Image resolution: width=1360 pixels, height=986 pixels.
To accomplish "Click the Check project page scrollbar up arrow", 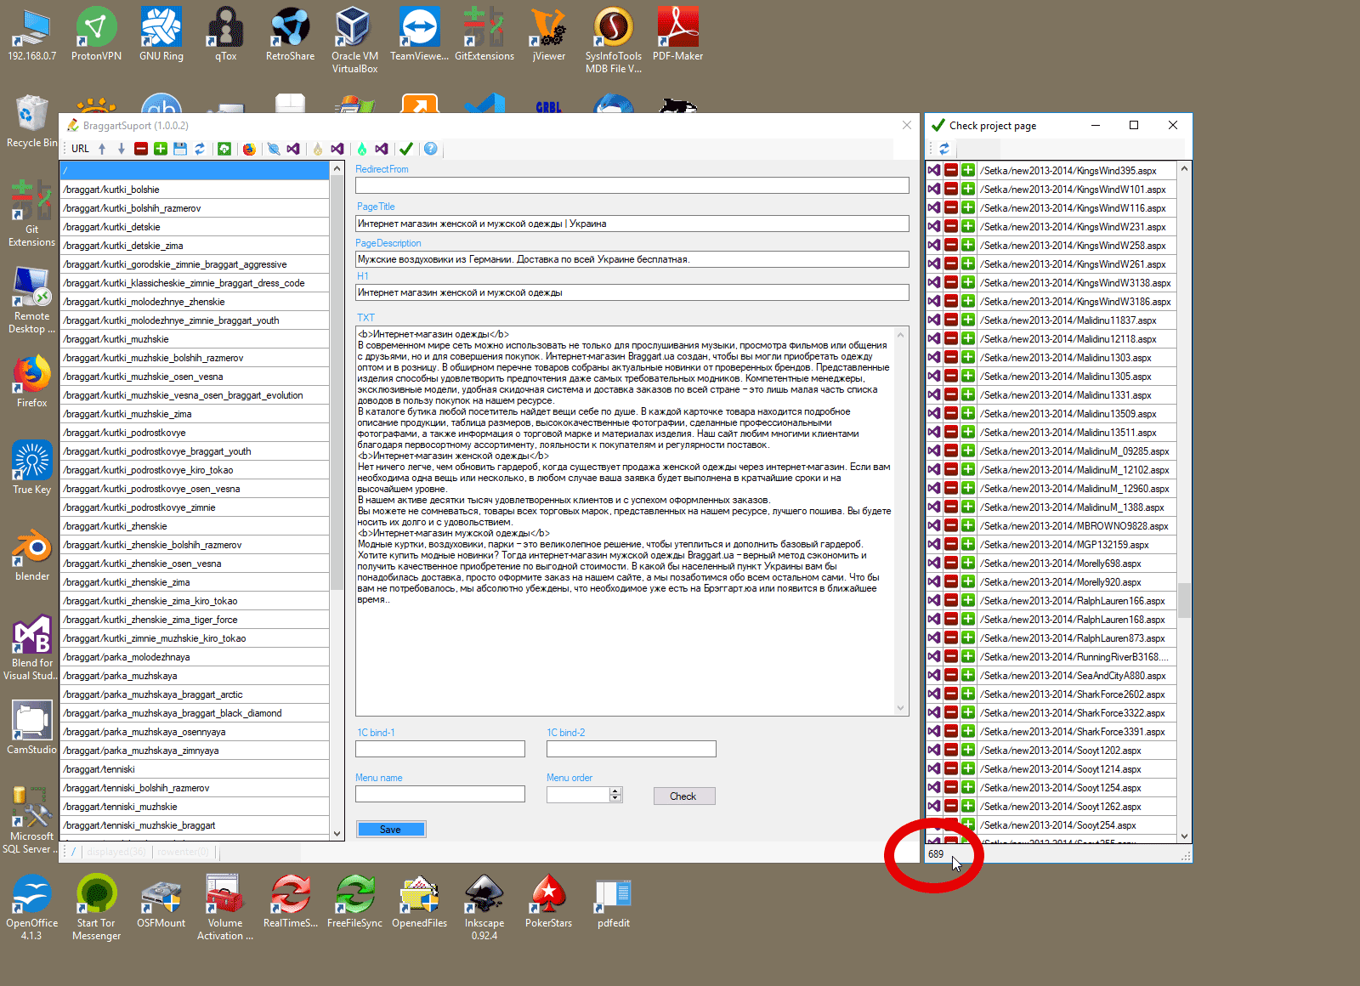I will pos(1184,169).
